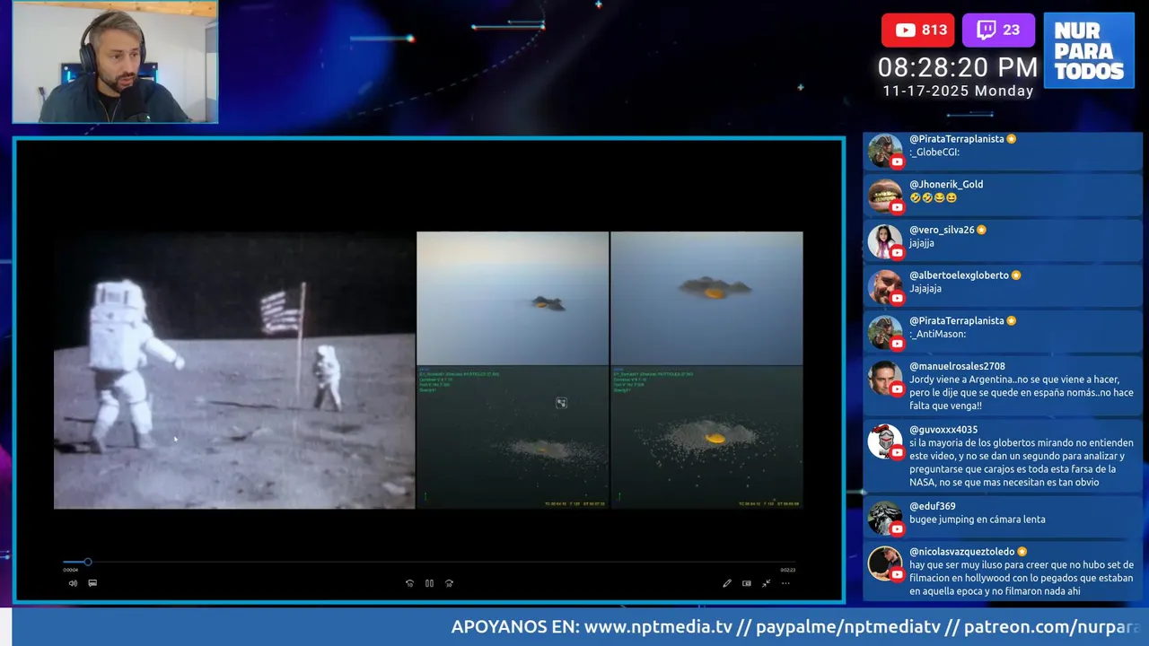The image size is (1149, 646).
Task: Click the "Jajajaja" chat message
Action: coord(925,289)
